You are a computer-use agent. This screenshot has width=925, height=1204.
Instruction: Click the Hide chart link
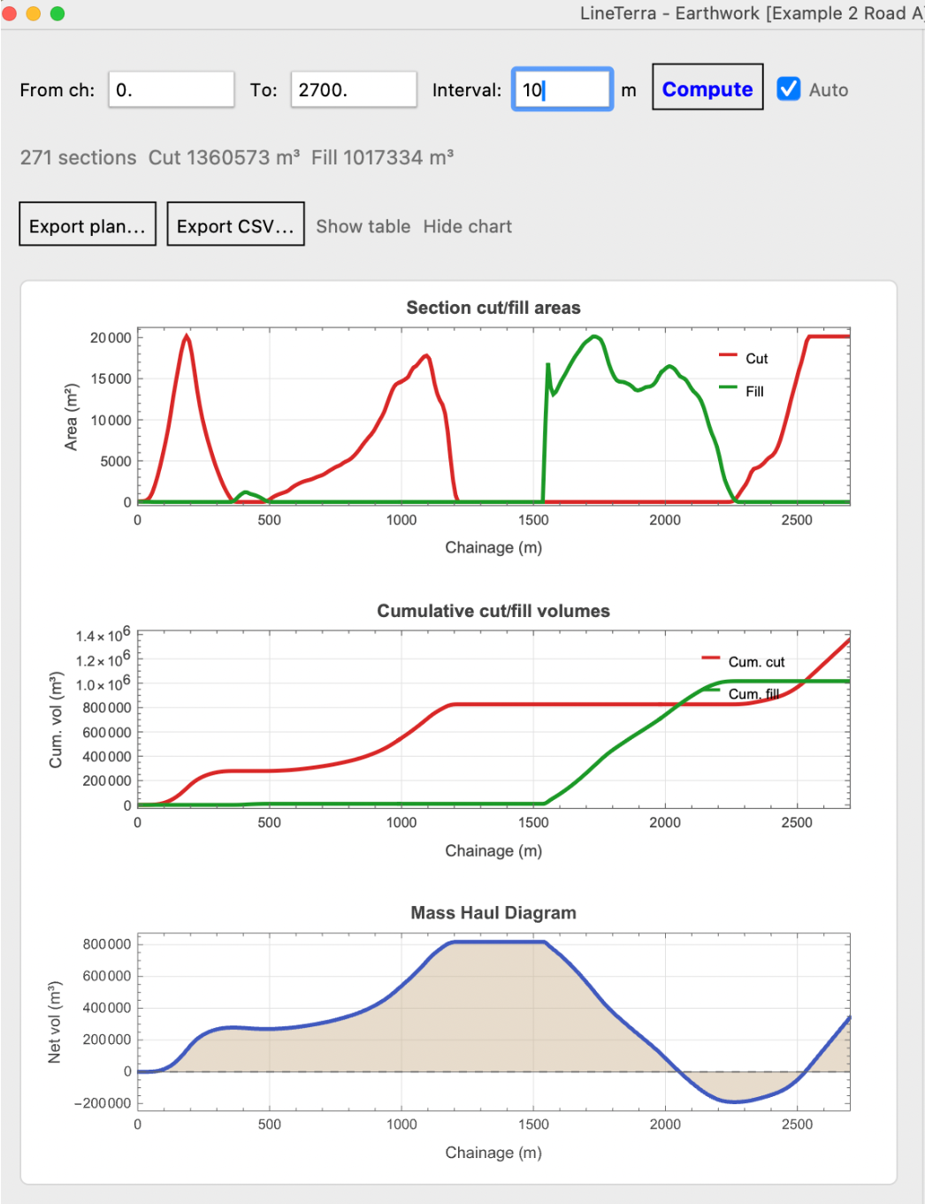coord(468,226)
